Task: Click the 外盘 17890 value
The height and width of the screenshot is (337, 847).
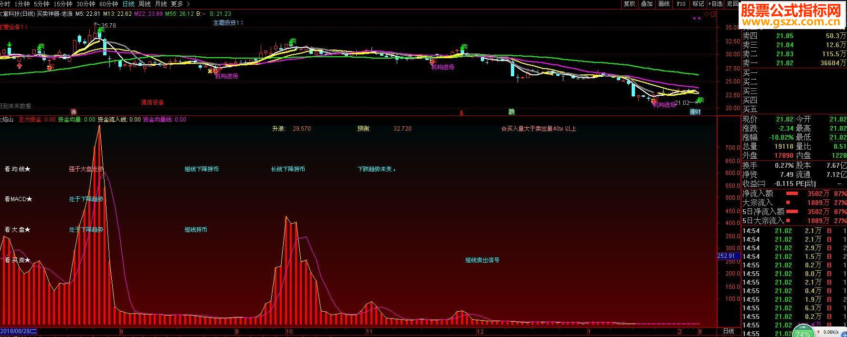Action: (783, 155)
